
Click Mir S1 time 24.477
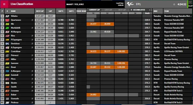coord(93,24)
